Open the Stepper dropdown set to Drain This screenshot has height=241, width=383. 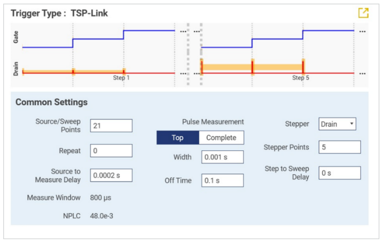[x=337, y=124]
